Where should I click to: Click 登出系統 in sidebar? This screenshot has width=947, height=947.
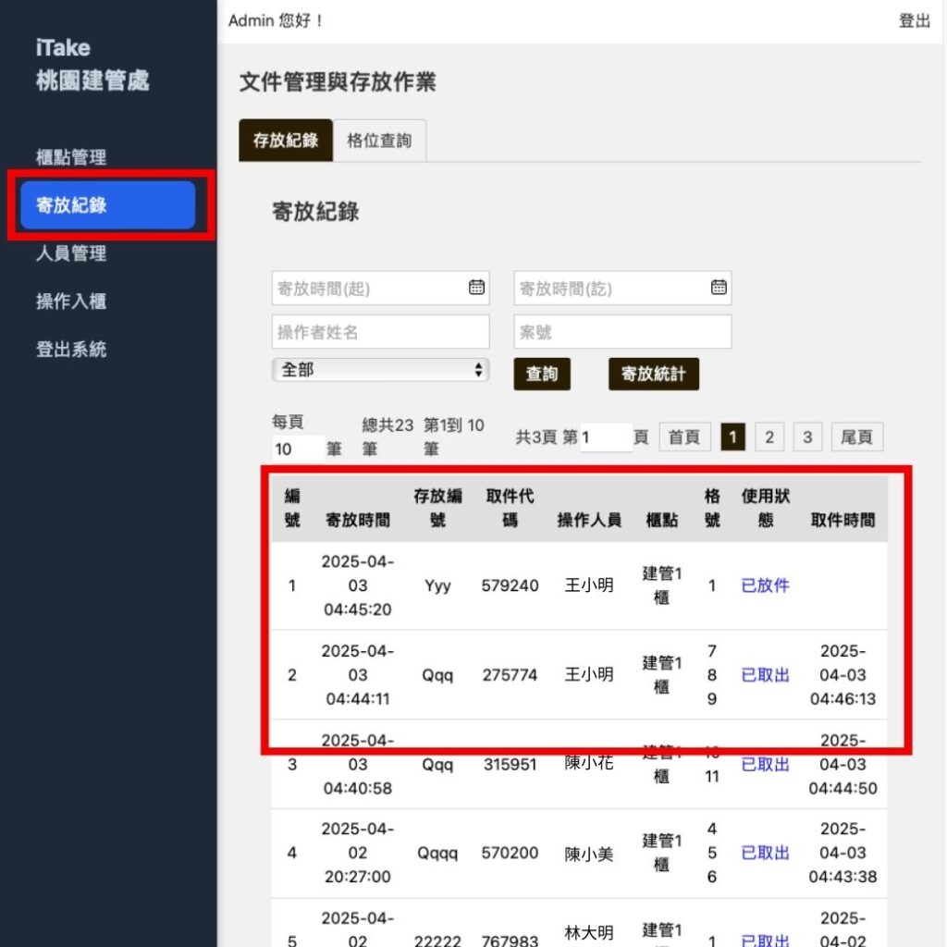(x=71, y=350)
